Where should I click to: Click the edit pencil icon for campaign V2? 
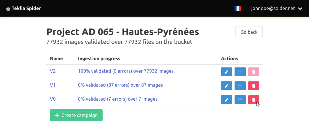227,72
